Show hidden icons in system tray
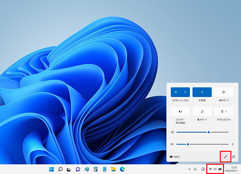Screen dimensions: 241x174 [x=190, y=169]
